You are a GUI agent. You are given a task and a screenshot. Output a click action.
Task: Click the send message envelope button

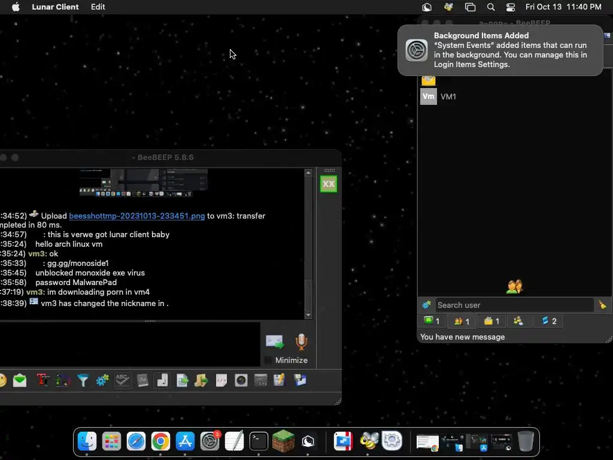click(x=274, y=341)
